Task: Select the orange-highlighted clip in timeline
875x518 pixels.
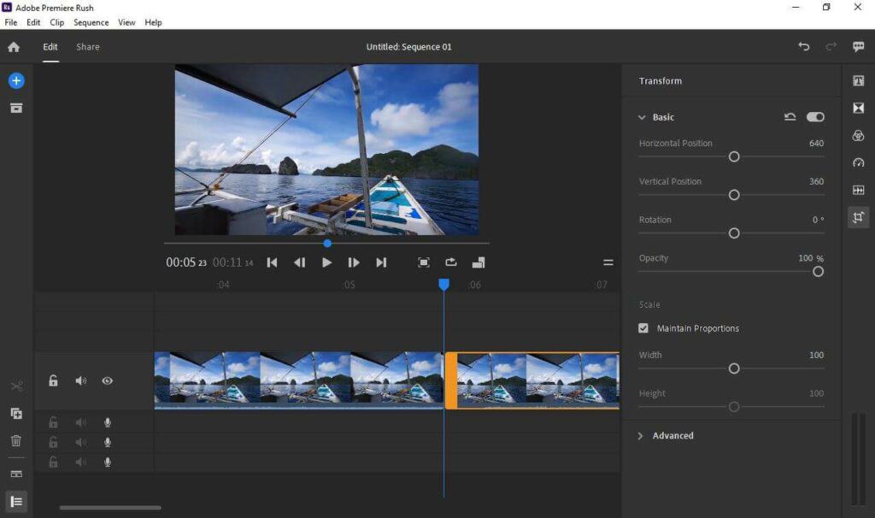Action: (x=531, y=380)
